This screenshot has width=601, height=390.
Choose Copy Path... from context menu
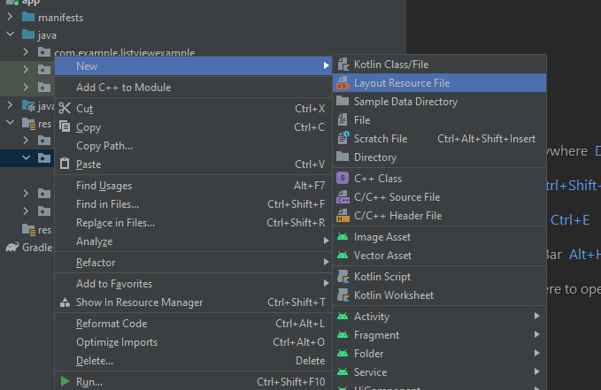(193, 146)
